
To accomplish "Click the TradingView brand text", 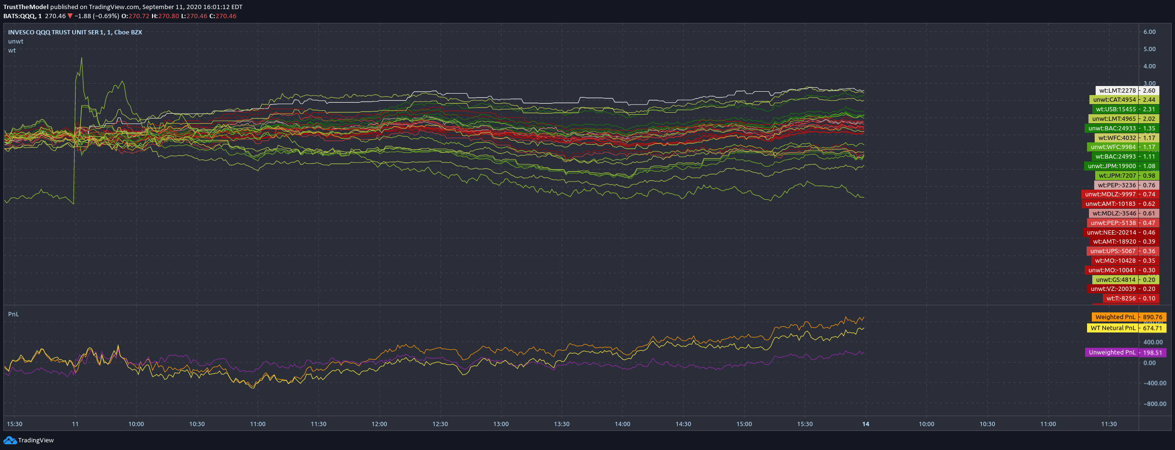I will click(36, 440).
